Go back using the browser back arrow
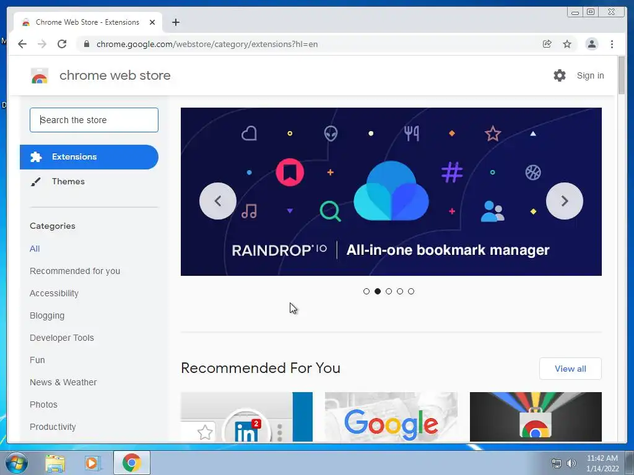 (22, 44)
